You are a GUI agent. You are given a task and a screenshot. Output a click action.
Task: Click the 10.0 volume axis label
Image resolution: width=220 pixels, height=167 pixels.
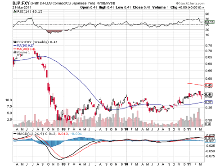[x=9, y=100]
